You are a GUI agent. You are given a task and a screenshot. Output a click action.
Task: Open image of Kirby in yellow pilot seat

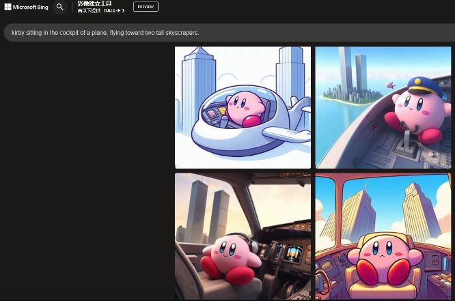tap(383, 236)
